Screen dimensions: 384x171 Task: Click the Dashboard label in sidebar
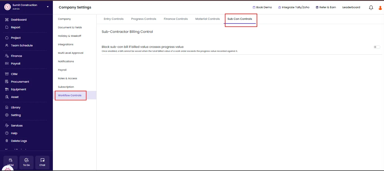[19, 20]
